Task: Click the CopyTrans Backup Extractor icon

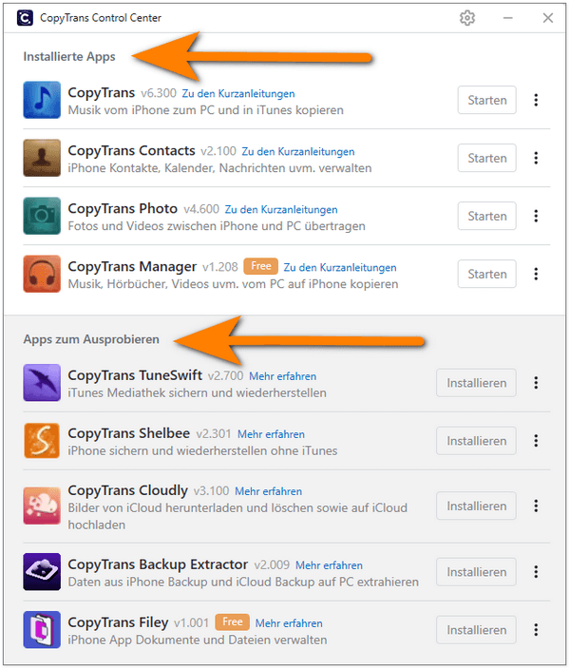Action: point(42,572)
